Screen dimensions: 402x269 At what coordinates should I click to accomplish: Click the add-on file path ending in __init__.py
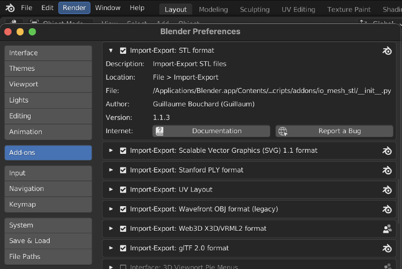pos(272,91)
